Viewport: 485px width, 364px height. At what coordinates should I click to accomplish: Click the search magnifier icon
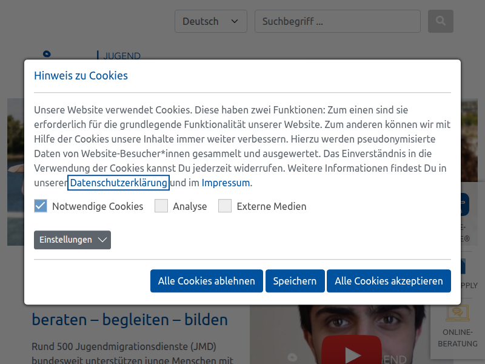(x=440, y=21)
